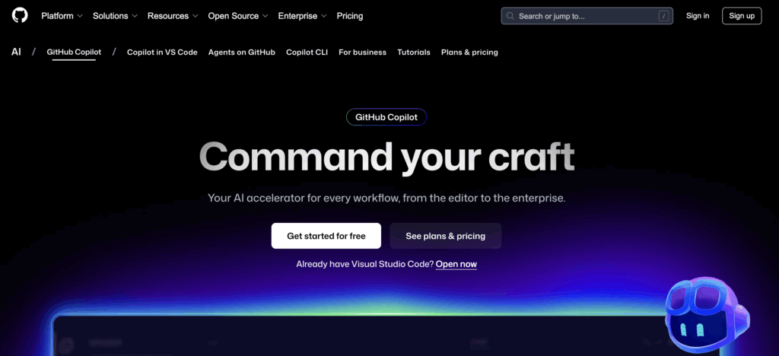Open the Resources dropdown menu

click(172, 16)
